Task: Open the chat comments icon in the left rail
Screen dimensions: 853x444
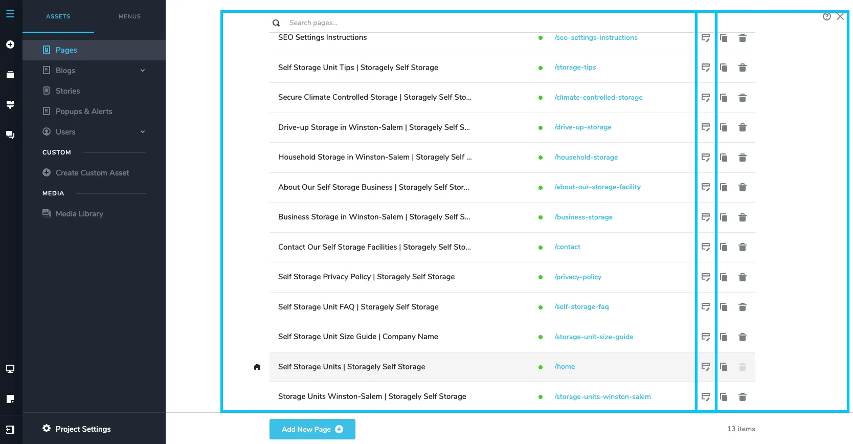Action: [x=10, y=135]
